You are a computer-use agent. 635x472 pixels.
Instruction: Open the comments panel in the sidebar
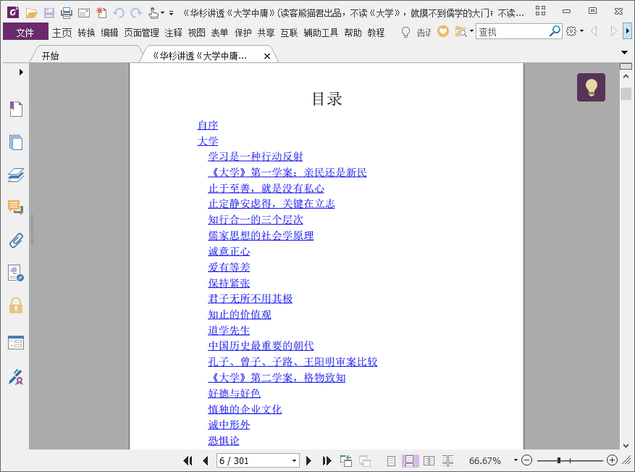(16, 207)
